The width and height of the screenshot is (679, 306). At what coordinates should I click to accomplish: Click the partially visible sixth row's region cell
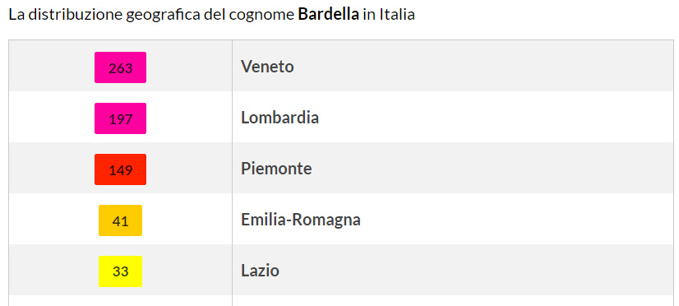[x=453, y=301]
